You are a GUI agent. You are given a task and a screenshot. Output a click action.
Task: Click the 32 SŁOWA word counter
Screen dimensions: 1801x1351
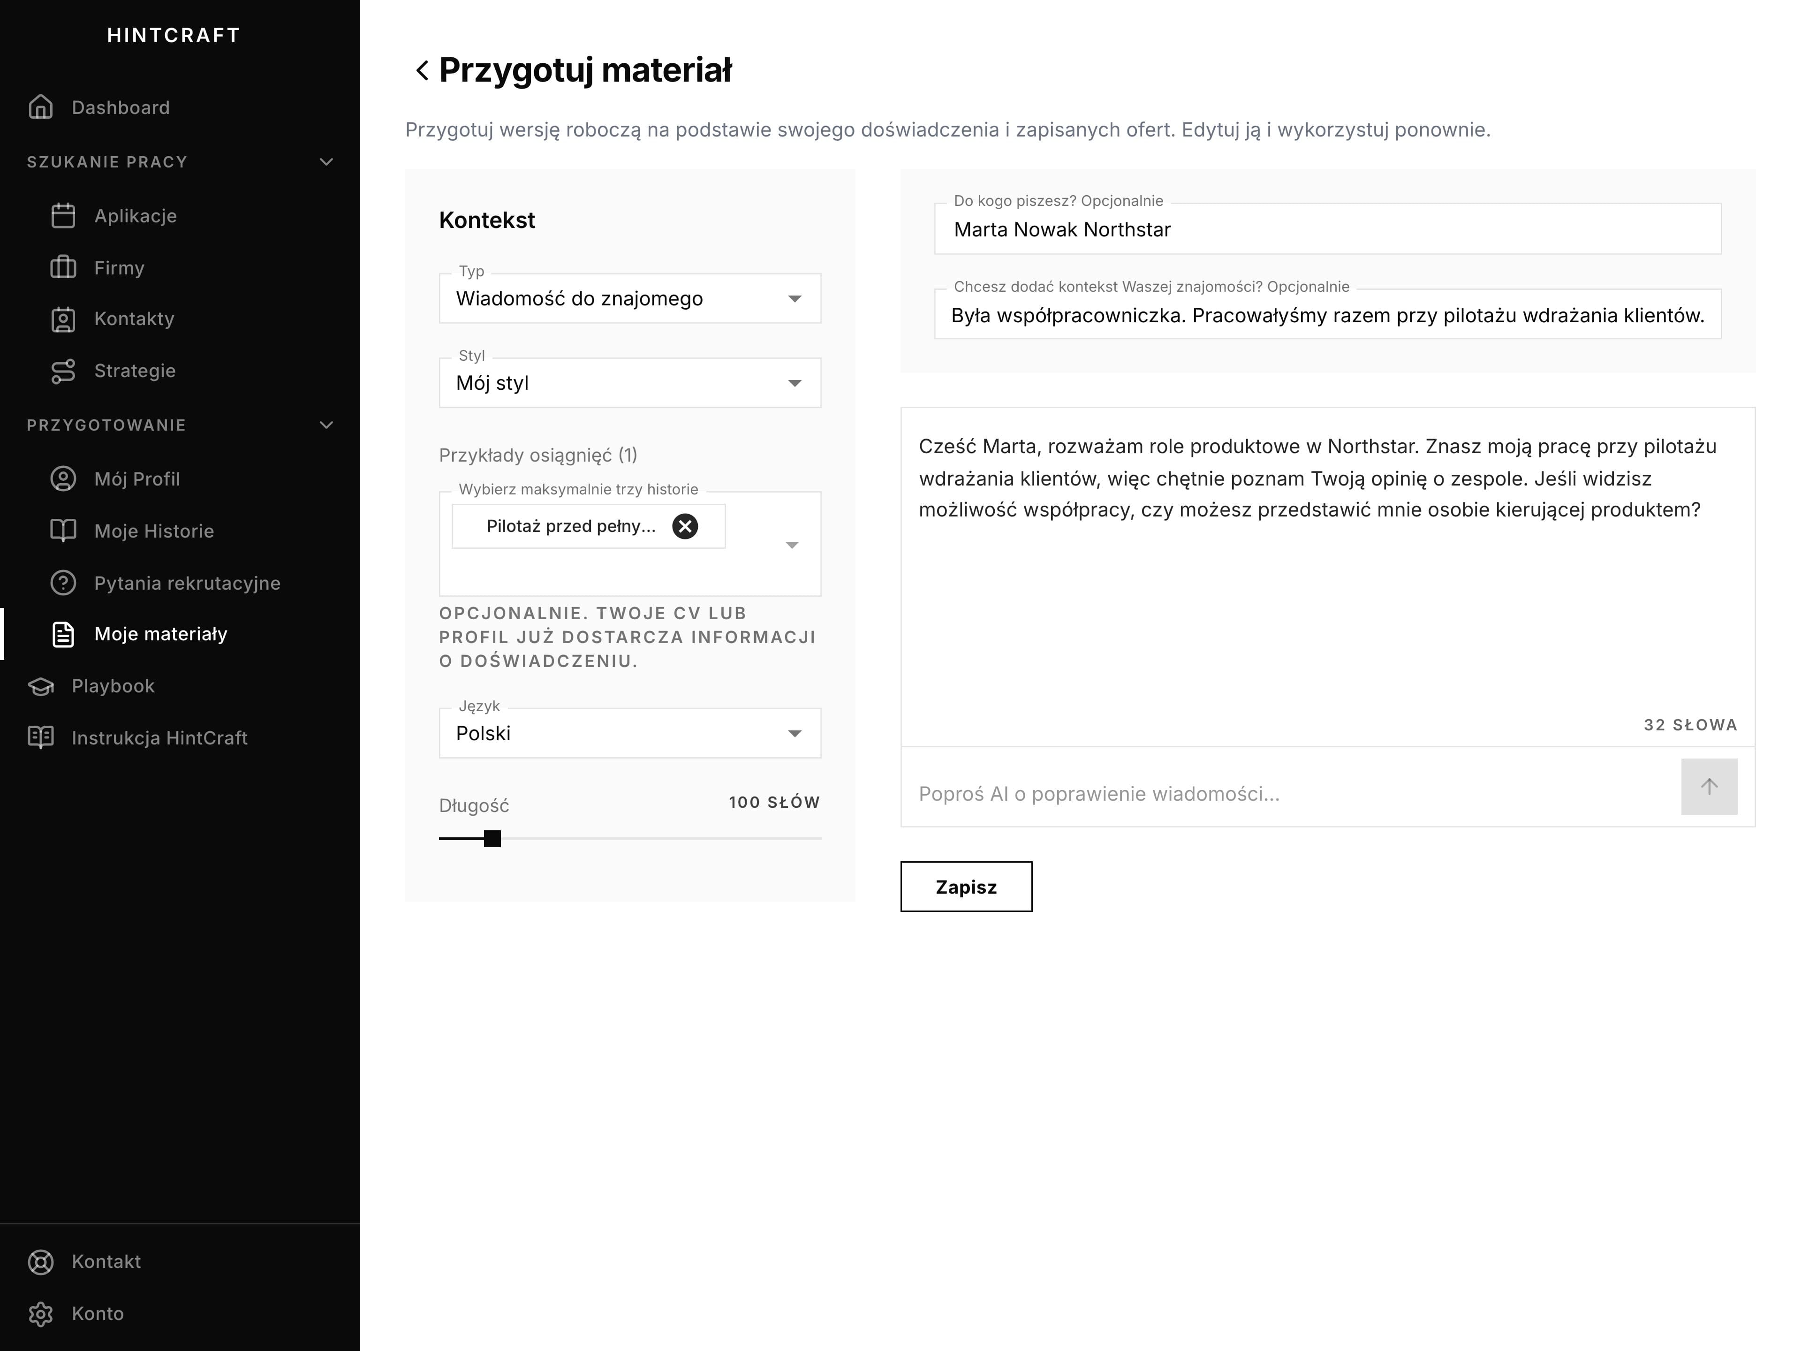(x=1690, y=725)
